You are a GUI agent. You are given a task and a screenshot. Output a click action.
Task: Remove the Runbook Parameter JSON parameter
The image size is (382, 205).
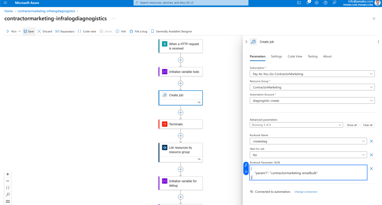(x=371, y=169)
